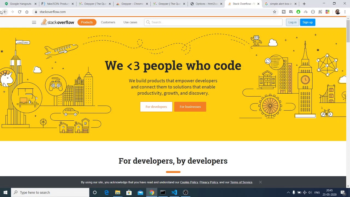Open the Privacy Policy link
Screen dimensions: 350x197
pos(209,182)
